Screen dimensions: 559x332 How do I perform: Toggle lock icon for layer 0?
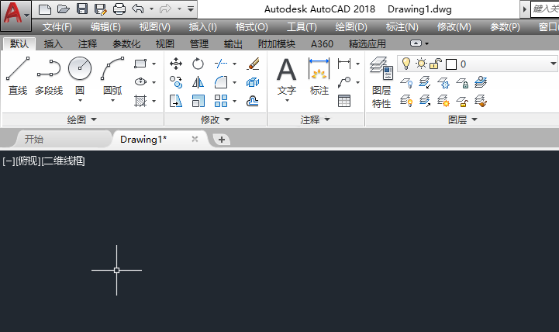tap(436, 64)
